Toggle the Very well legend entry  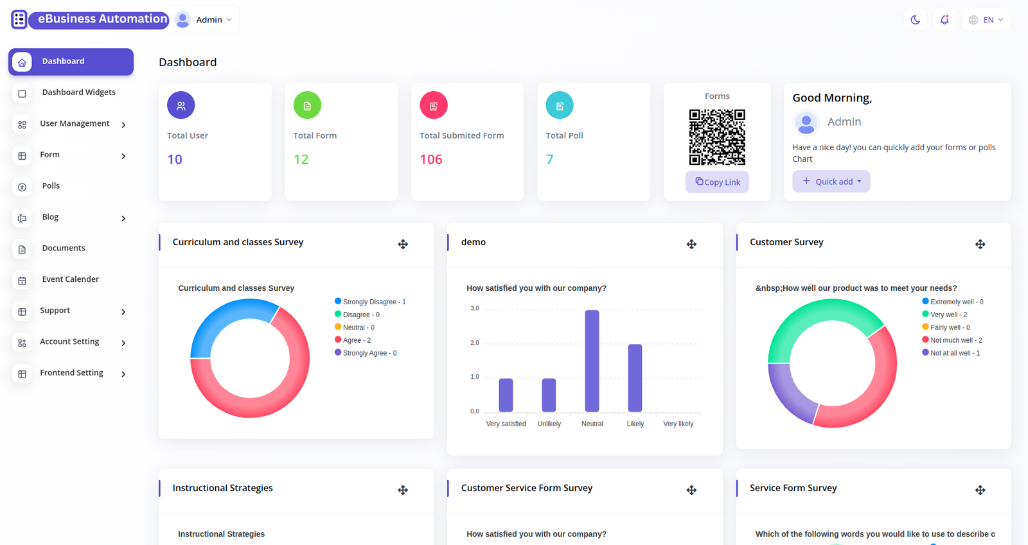pyautogui.click(x=948, y=315)
